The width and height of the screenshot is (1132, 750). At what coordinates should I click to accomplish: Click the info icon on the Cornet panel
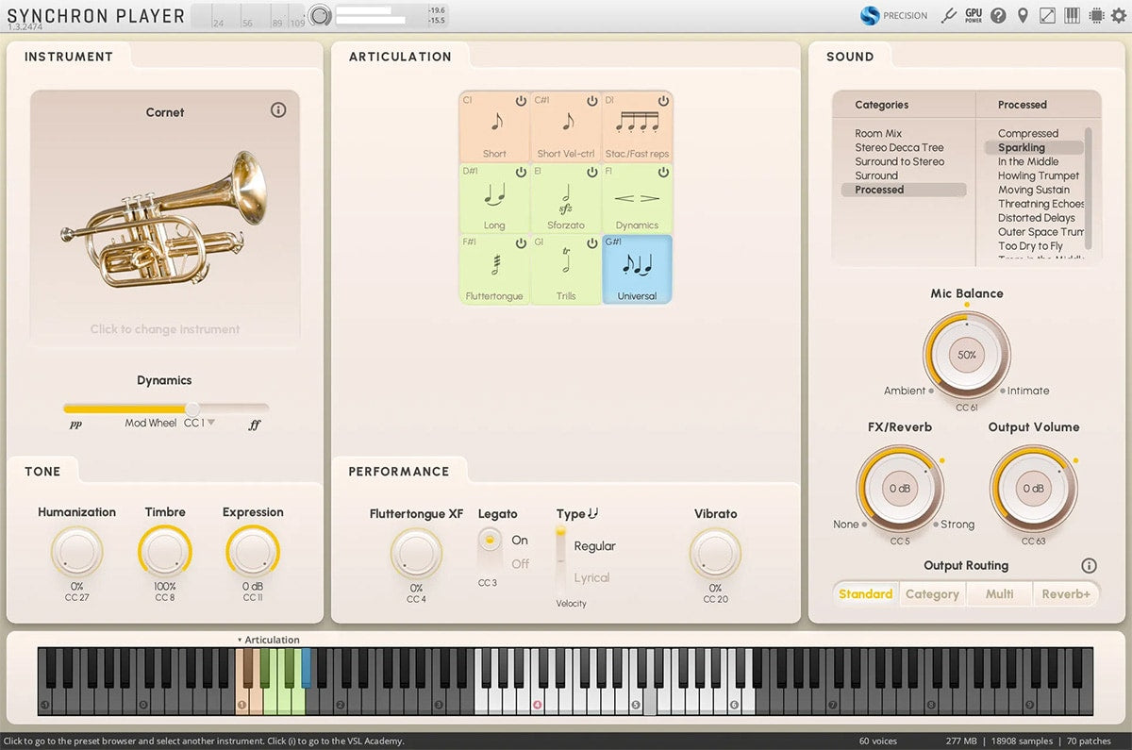(278, 110)
